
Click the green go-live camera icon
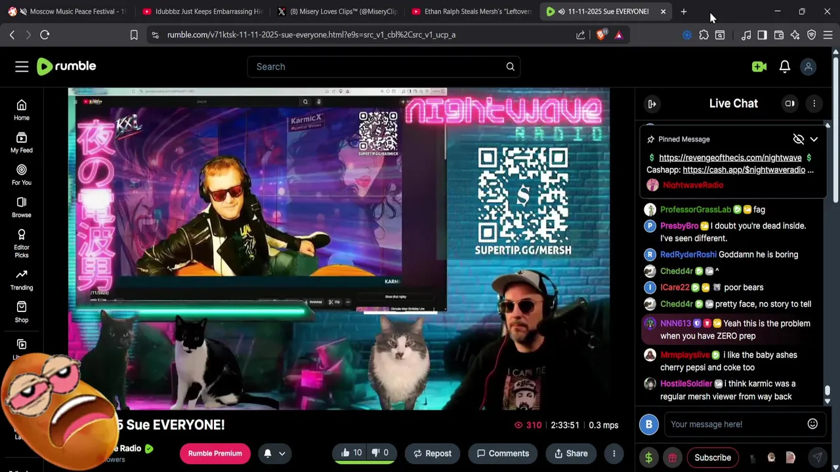[759, 66]
